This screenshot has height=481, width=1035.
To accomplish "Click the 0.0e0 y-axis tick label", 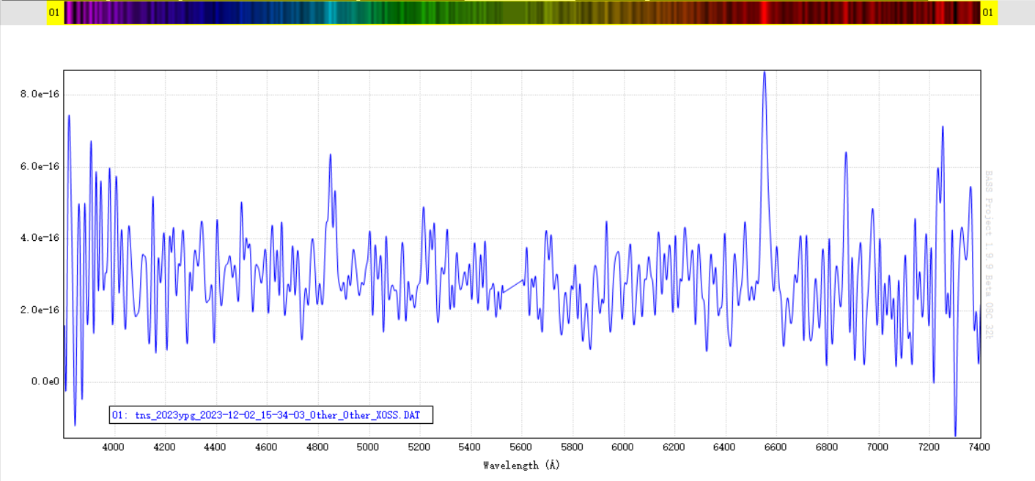I will tap(44, 381).
